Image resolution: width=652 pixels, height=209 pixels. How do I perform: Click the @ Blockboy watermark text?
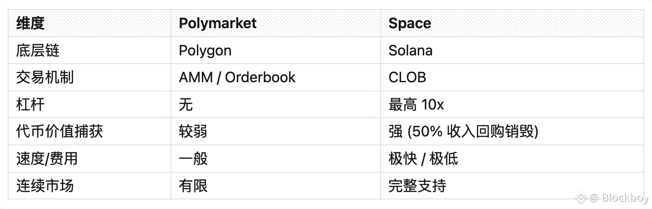tap(618, 198)
